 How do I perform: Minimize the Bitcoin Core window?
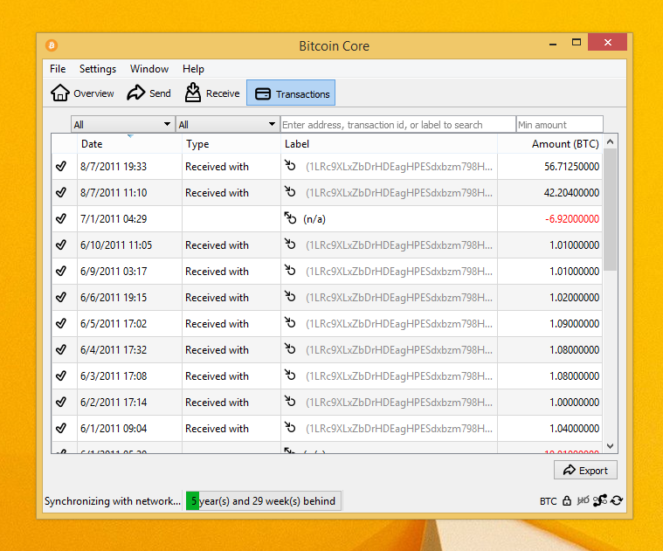click(553, 43)
